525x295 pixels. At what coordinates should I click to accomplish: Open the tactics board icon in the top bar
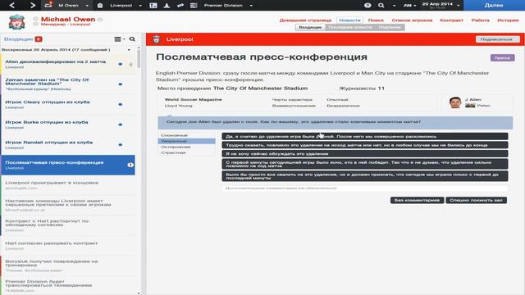pyautogui.click(x=153, y=6)
